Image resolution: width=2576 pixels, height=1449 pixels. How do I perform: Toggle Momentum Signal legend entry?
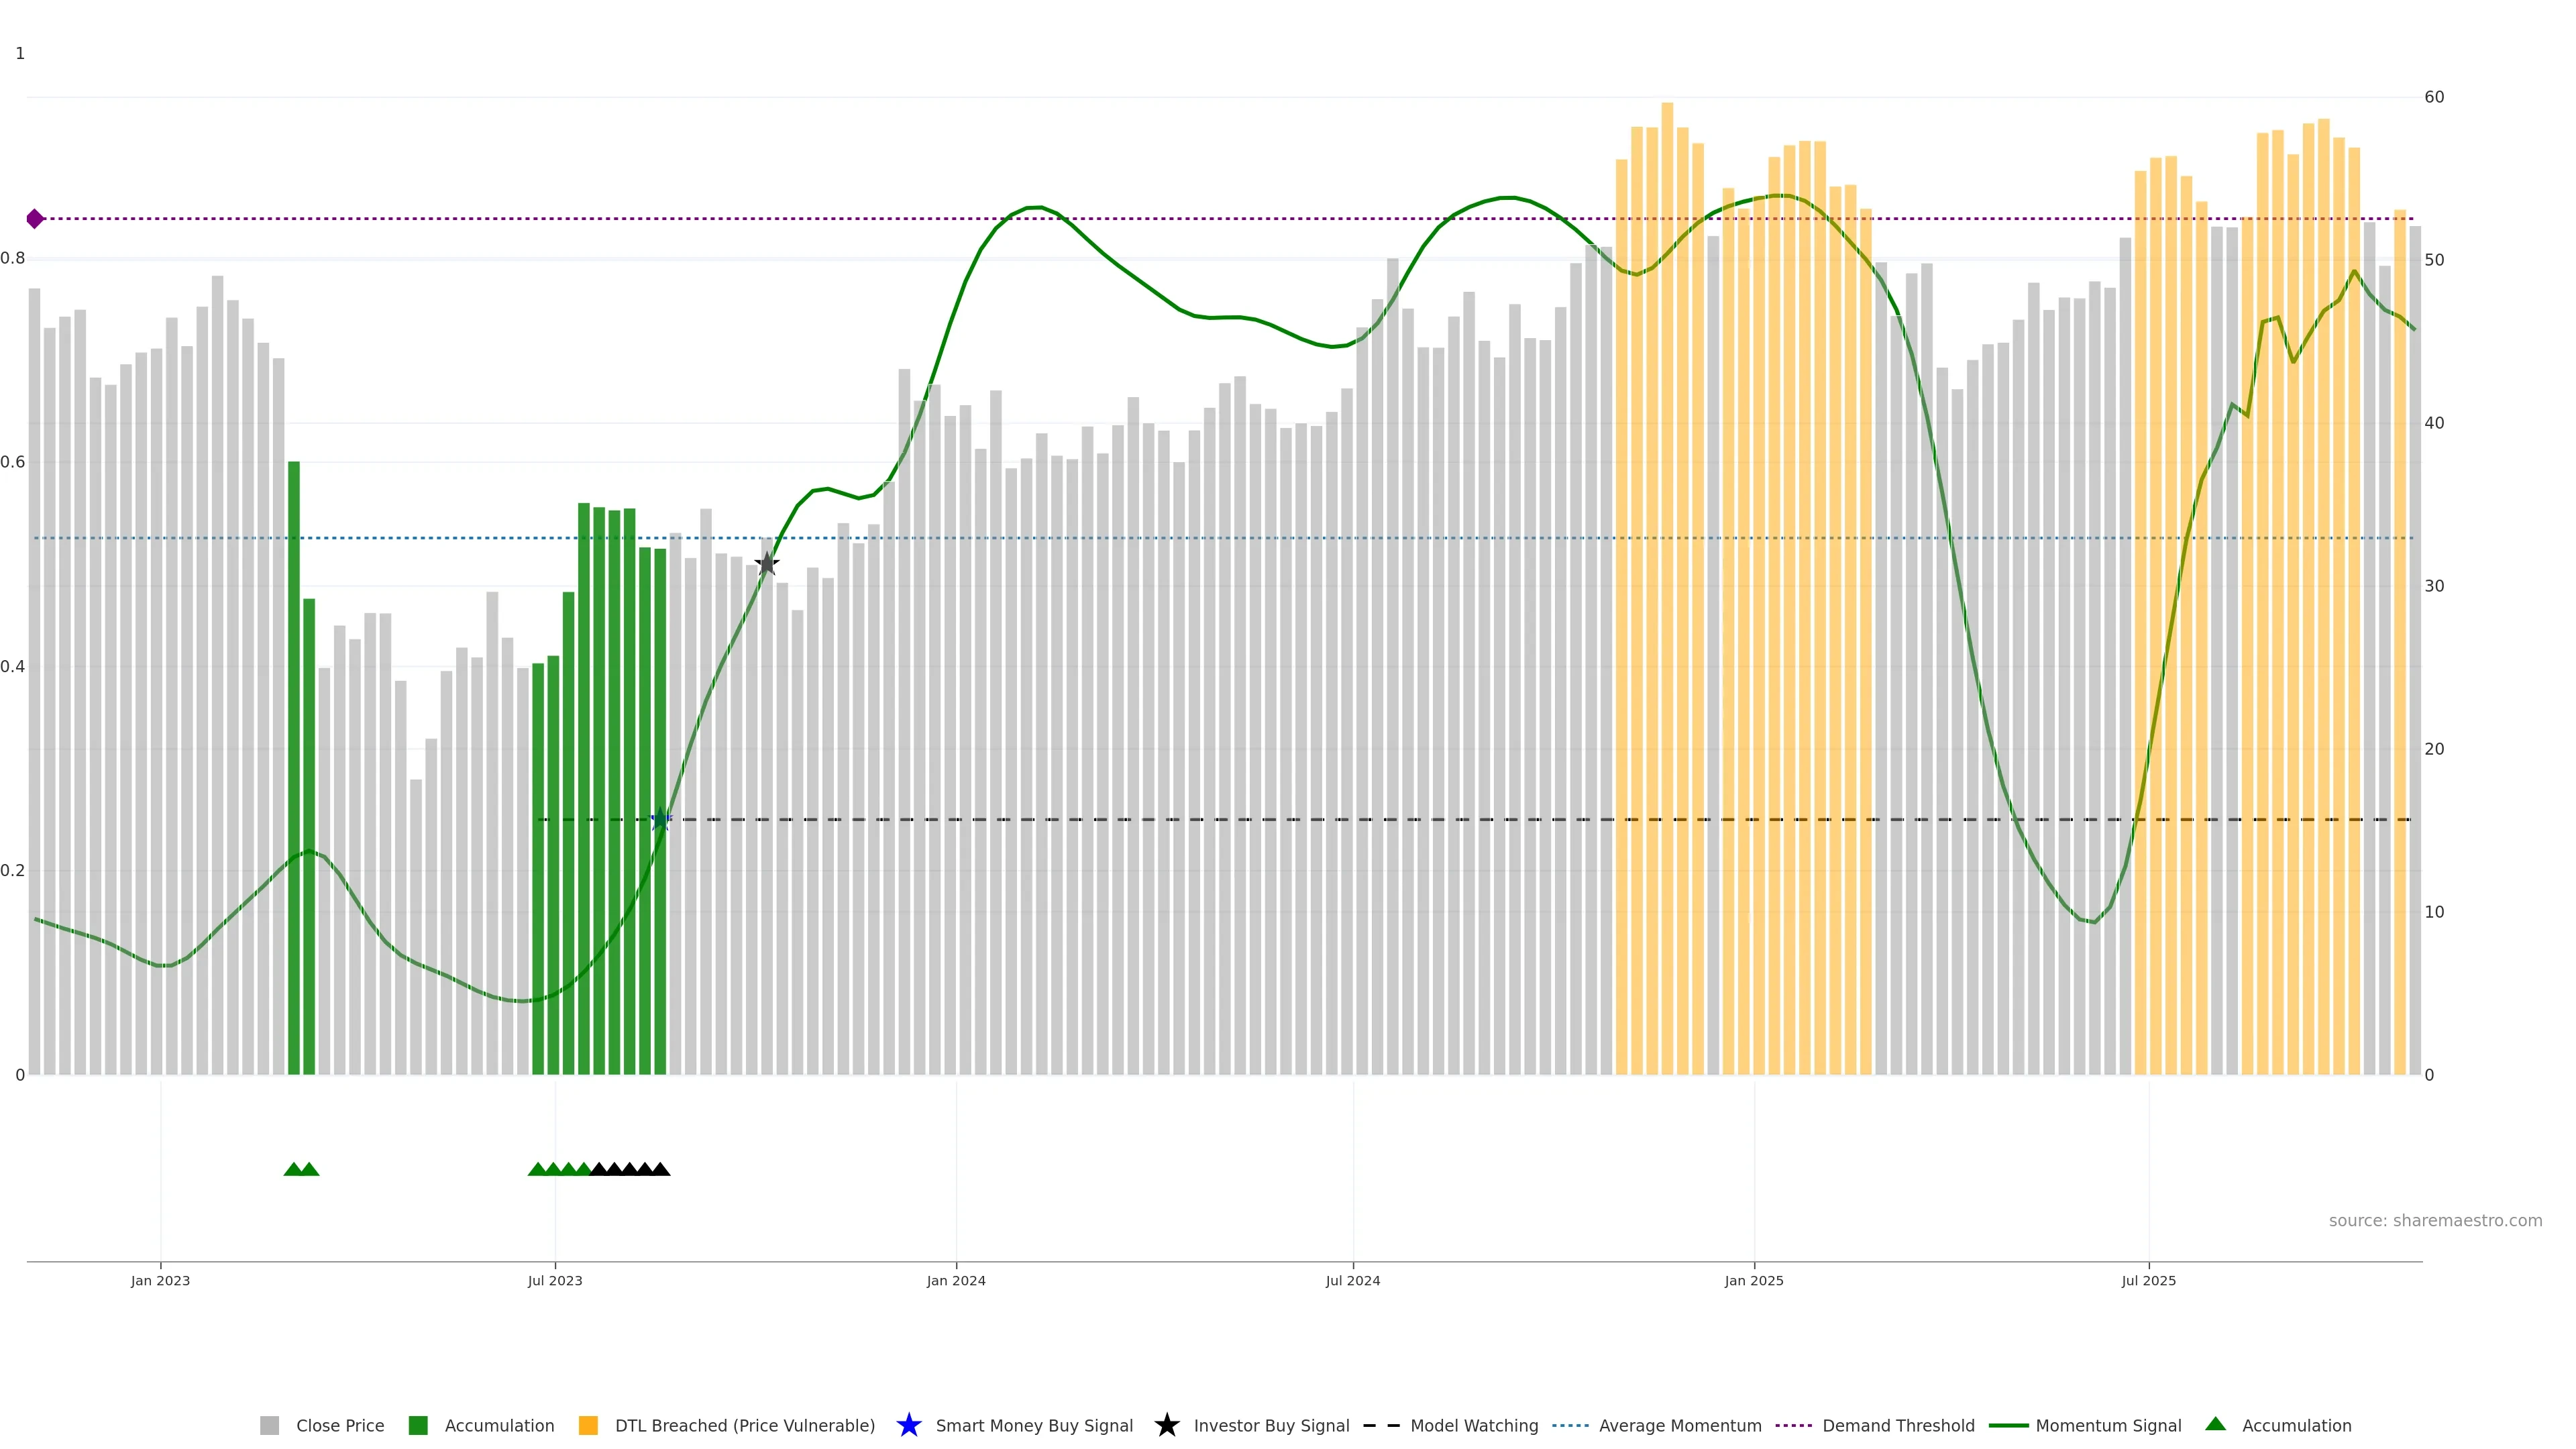(2108, 1425)
